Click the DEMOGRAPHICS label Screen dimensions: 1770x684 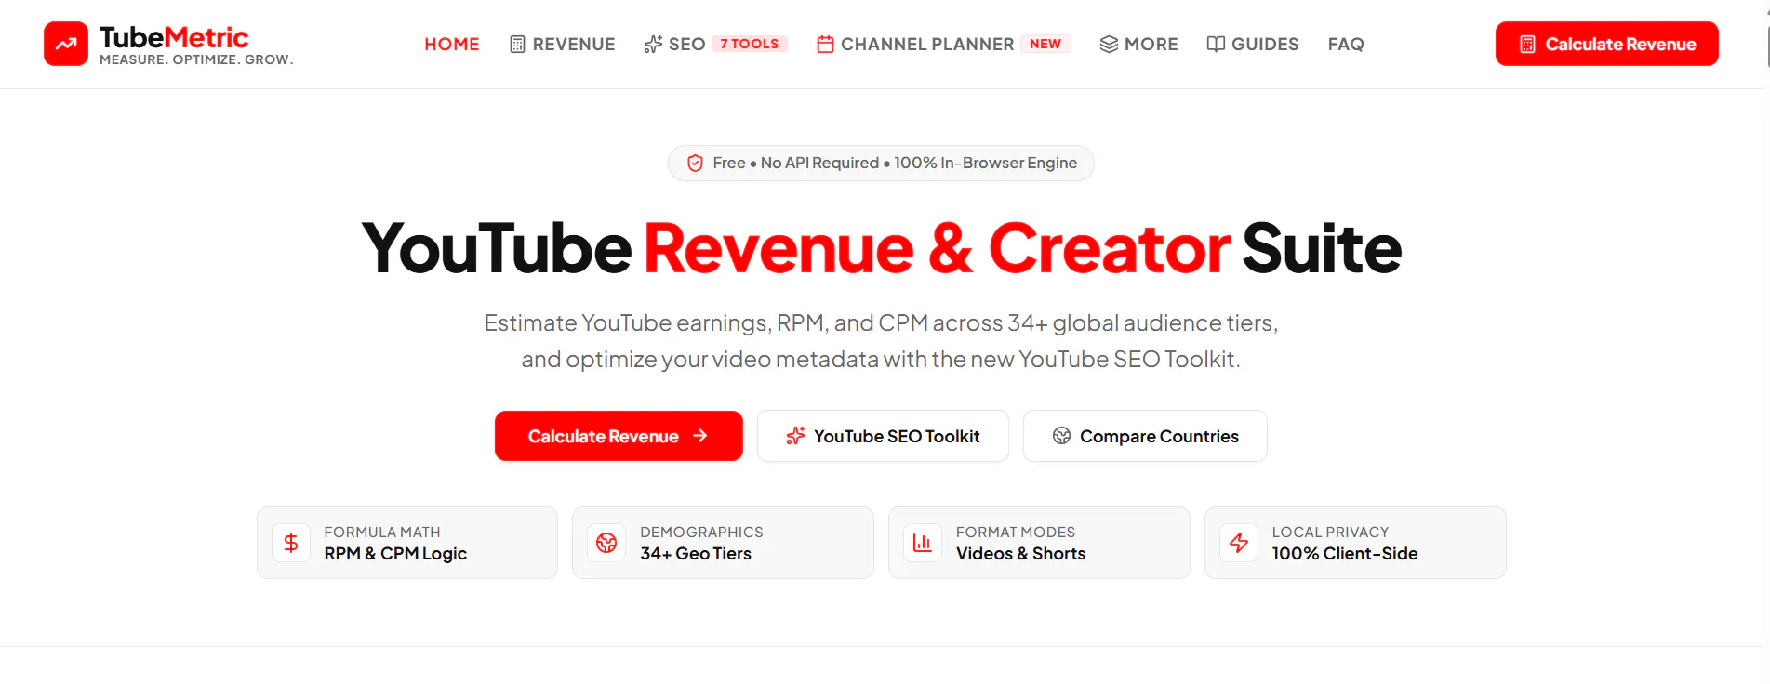[701, 532]
